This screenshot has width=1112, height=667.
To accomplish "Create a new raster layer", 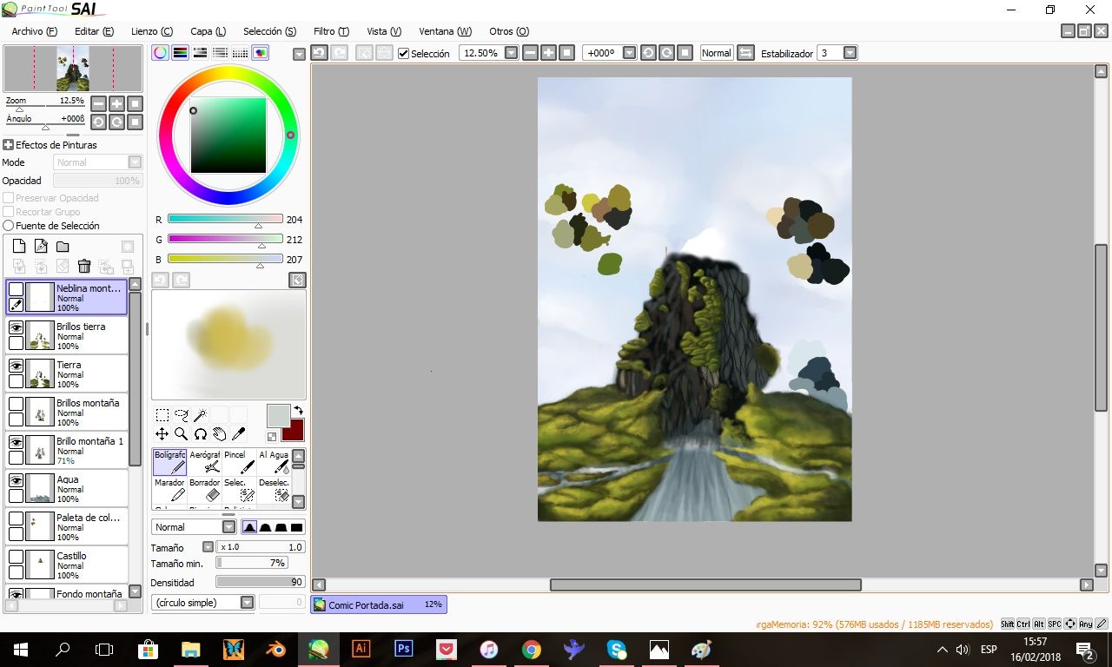I will 19,247.
